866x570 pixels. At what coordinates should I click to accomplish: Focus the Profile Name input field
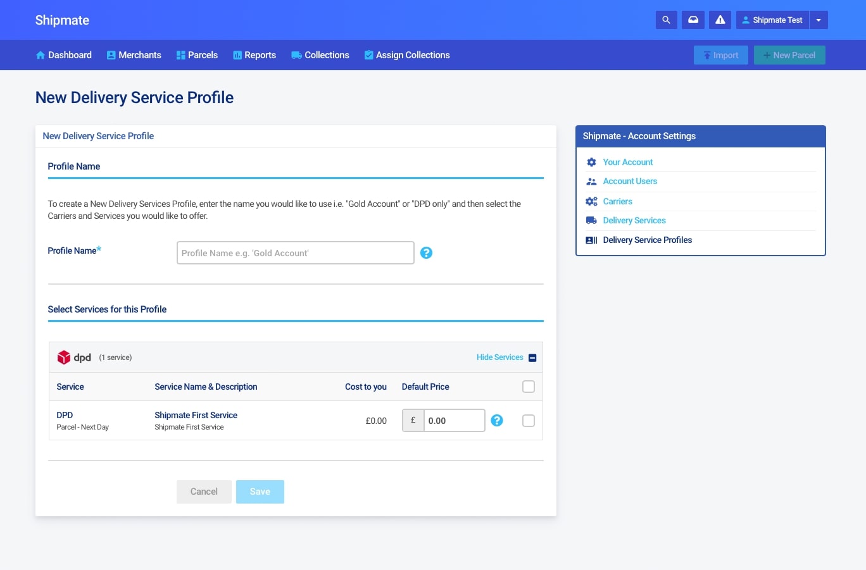pos(296,253)
